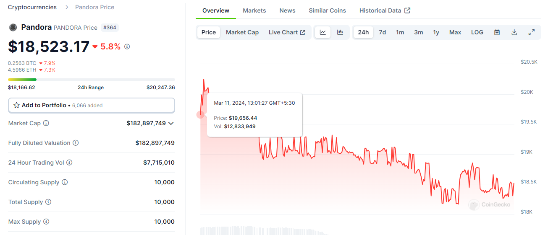Switch to line chart view icon

coord(323,32)
